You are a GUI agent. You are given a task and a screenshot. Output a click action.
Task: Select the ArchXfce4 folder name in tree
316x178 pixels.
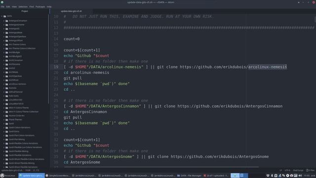[14, 80]
